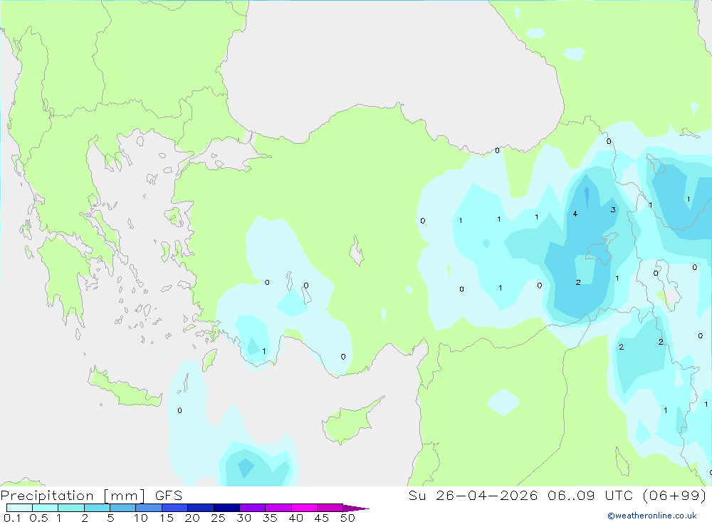Click the 40–45 mm magenta legend swatch
The width and height of the screenshot is (712, 522).
[304, 508]
